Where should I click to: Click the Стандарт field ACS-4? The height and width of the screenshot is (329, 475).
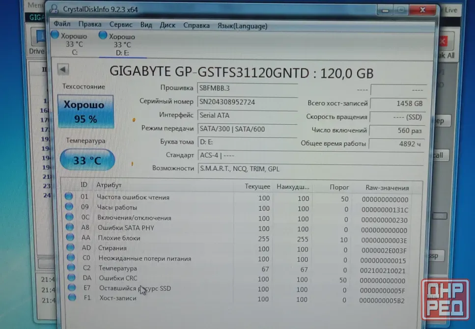pos(310,155)
